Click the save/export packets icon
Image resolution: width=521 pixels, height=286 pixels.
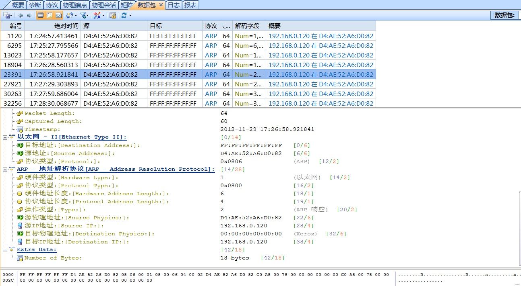pyautogui.click(x=6, y=15)
